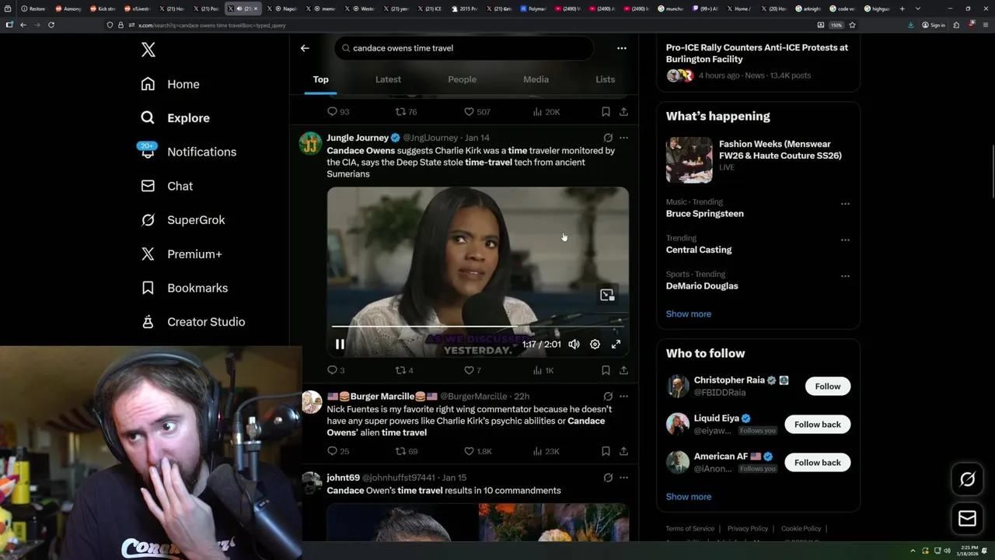995x560 pixels.
Task: Reload the page in browser toolbar
Action: [x=51, y=25]
